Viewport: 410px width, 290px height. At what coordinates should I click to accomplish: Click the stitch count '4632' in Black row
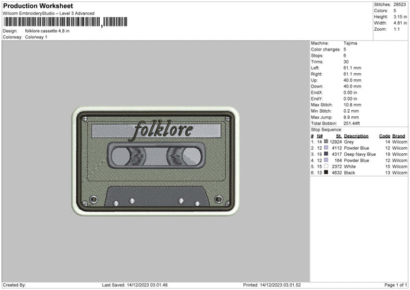pos(337,173)
